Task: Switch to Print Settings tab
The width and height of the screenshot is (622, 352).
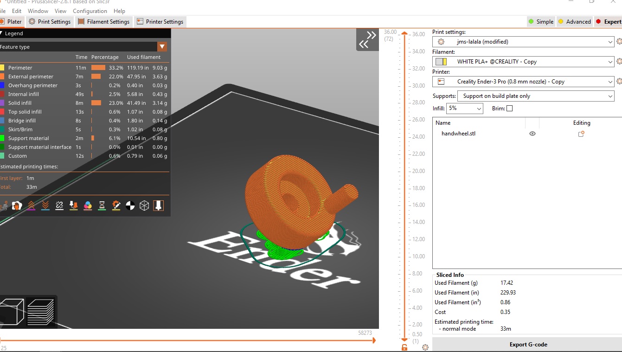Action: (x=50, y=21)
